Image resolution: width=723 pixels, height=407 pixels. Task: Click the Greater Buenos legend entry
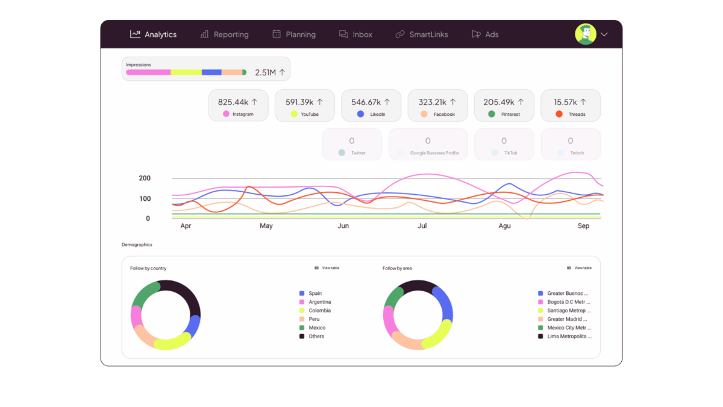point(563,294)
